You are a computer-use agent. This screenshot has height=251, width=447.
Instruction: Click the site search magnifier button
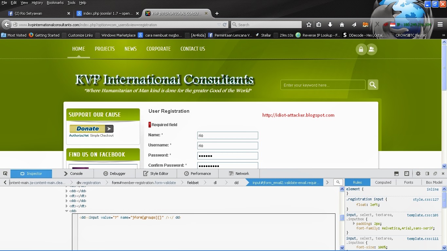373,85
